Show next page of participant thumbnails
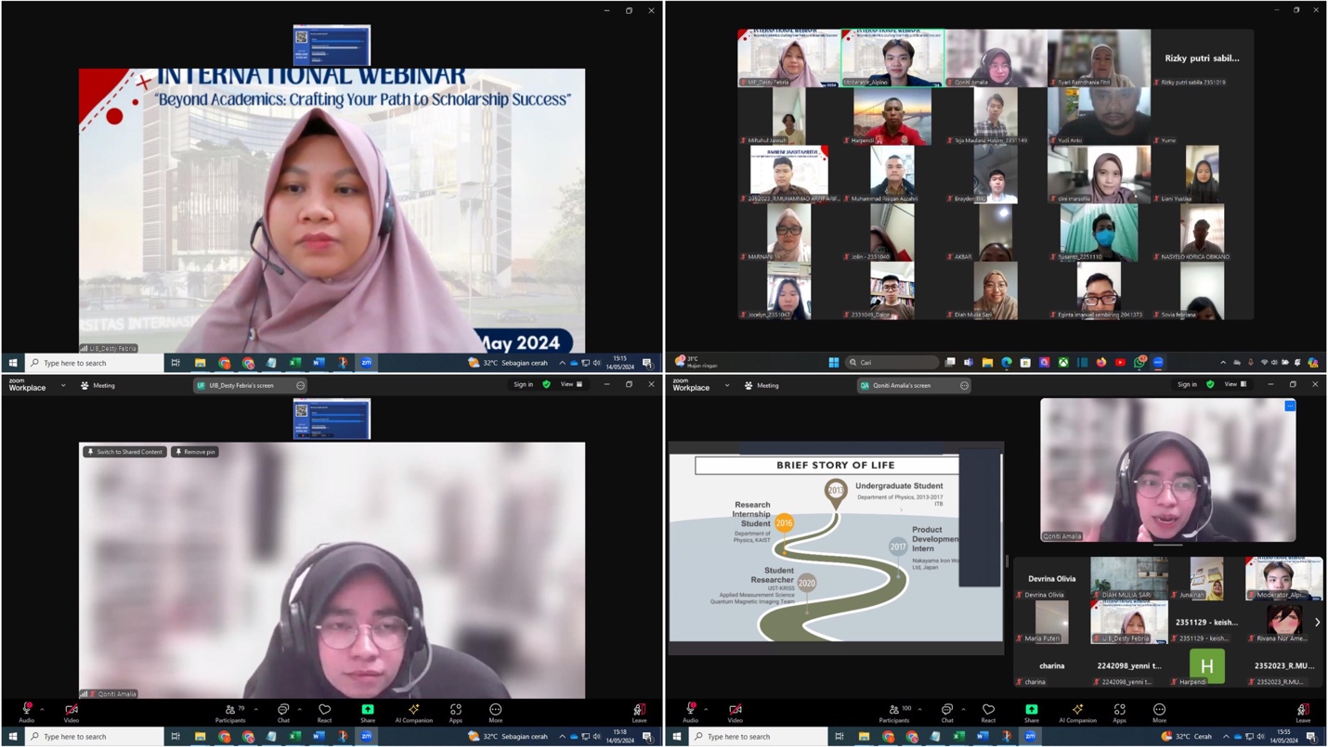 [x=1317, y=623]
